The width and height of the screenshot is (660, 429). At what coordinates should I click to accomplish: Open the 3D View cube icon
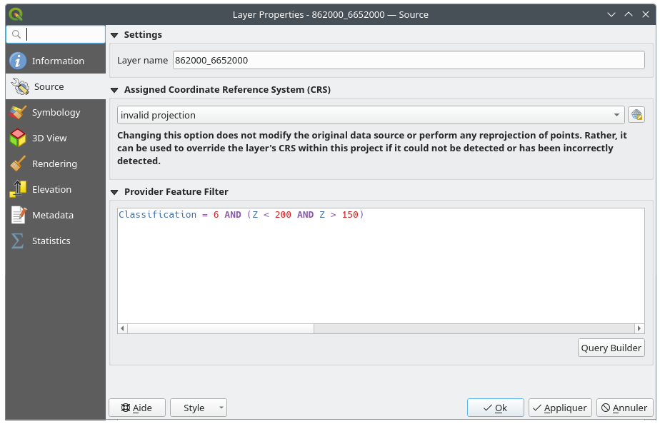click(x=18, y=138)
